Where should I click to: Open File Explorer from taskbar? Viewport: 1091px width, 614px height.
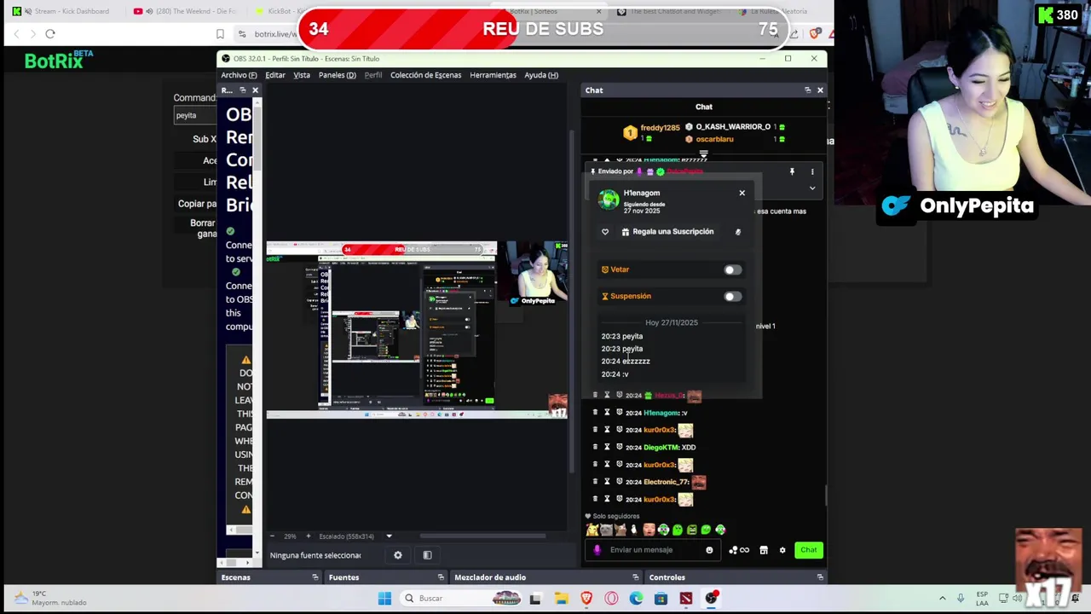tap(561, 599)
